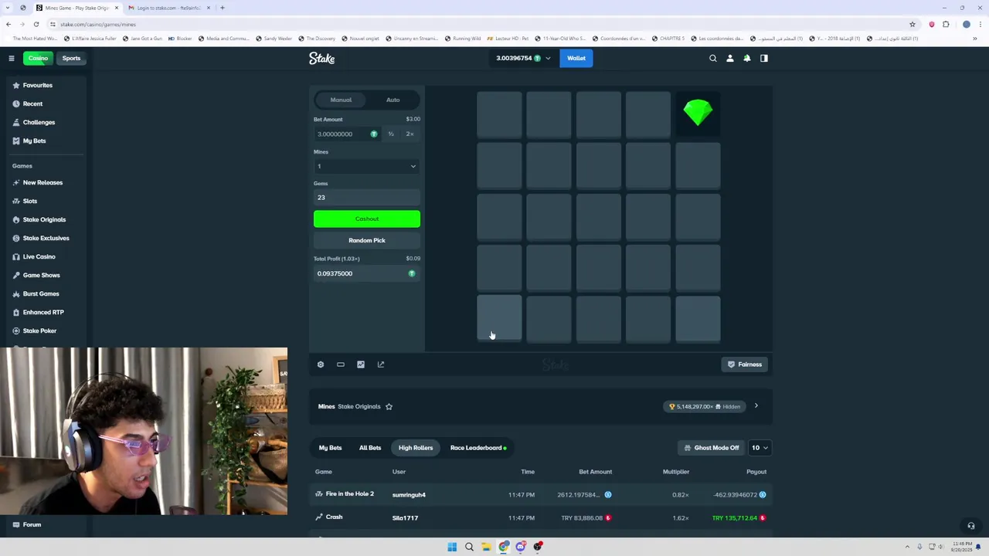
Task: Open Enhanced RTP in the sidebar
Action: pyautogui.click(x=43, y=312)
